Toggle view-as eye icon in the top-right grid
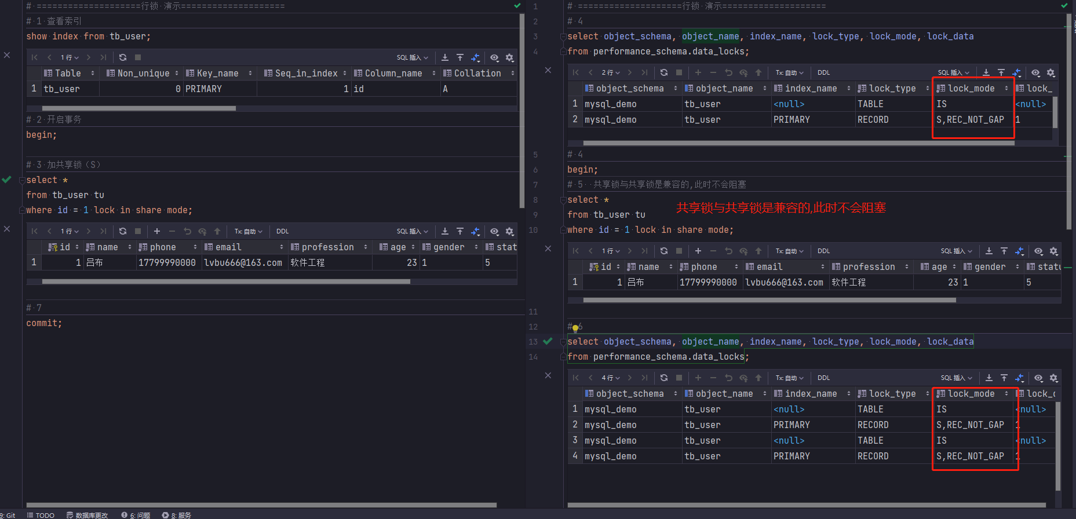 [x=1035, y=72]
